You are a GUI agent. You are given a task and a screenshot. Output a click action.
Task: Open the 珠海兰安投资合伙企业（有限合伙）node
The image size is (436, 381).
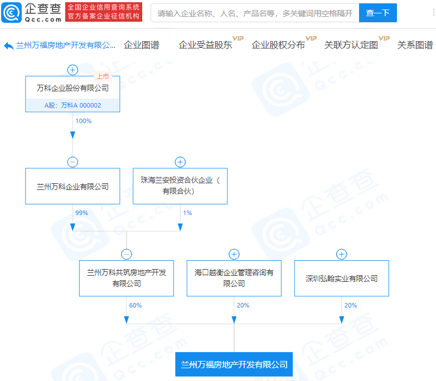[180, 186]
